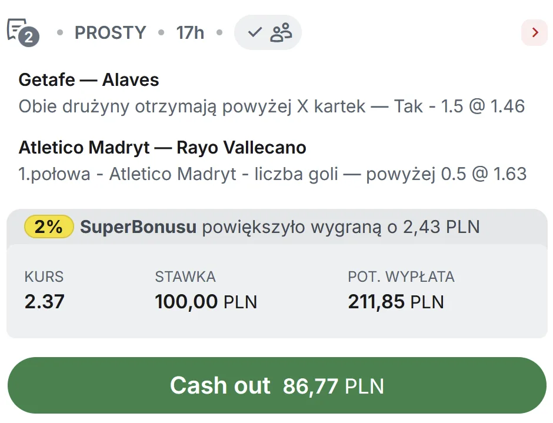Click the checkmark icon in the grey pill

[x=254, y=32]
